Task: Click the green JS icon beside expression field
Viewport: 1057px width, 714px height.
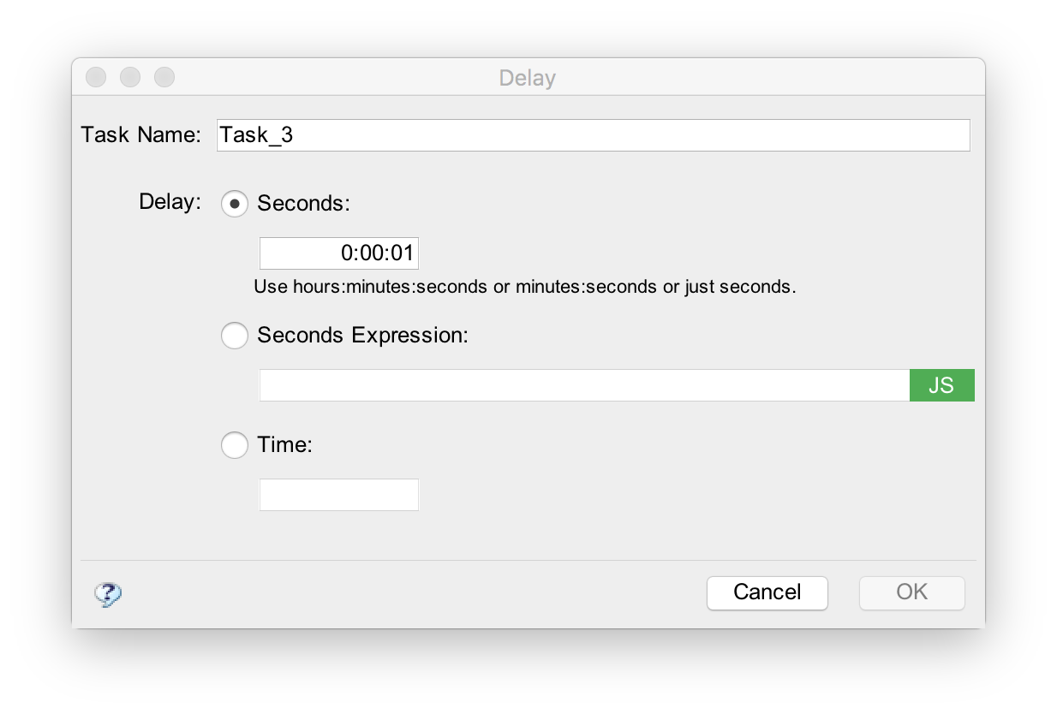Action: point(941,385)
